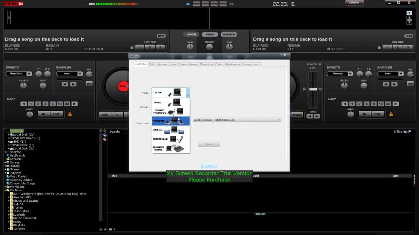Nudge pitch up with right pitch arrow
The width and height of the screenshot is (419, 235).
tap(317, 116)
